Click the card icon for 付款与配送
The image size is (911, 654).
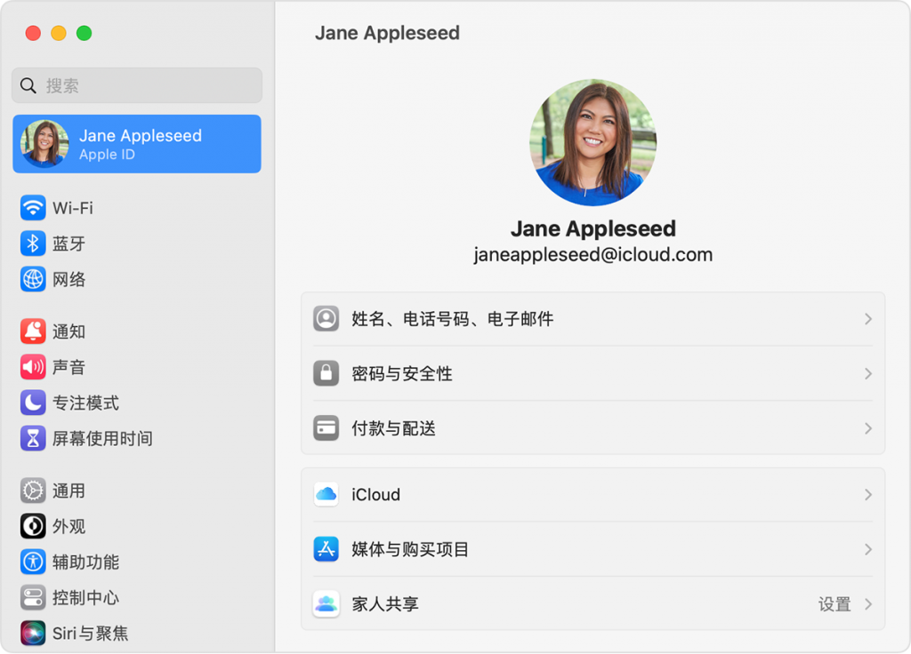coord(326,428)
